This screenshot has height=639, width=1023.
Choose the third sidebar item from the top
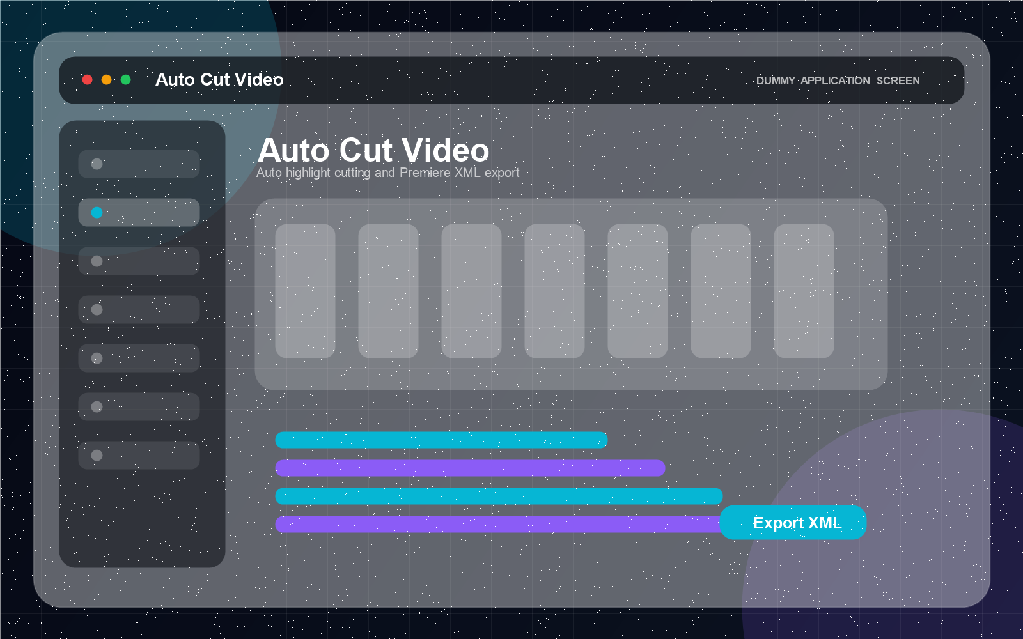click(x=139, y=261)
